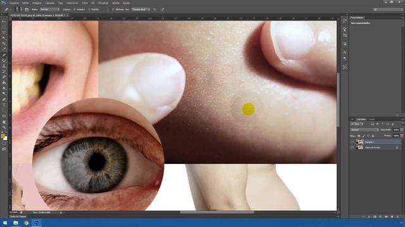Select the Rectangular Marquee tool
Screen dimensions: 405x227
point(4,27)
